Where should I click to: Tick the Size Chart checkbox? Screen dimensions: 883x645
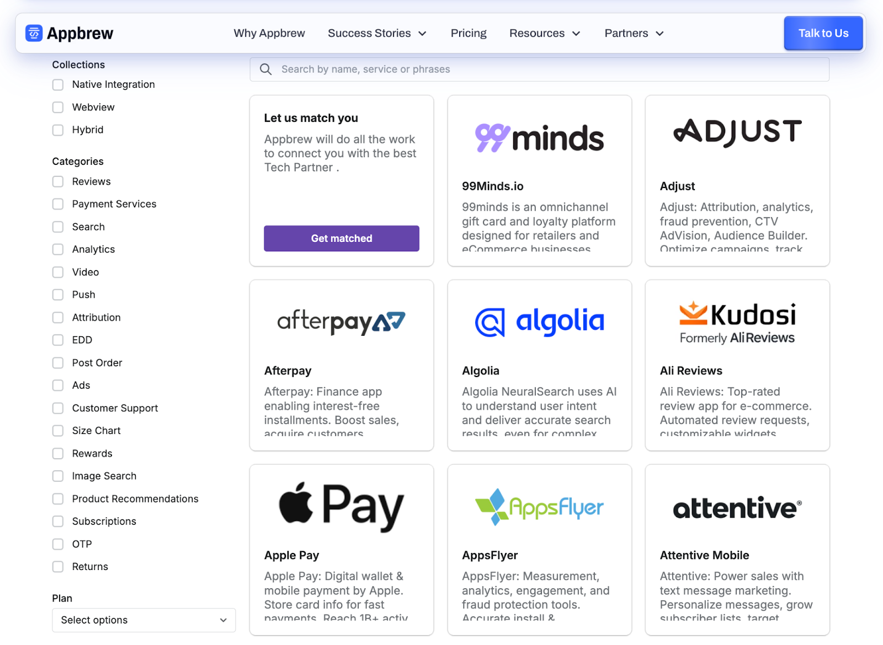(x=58, y=431)
